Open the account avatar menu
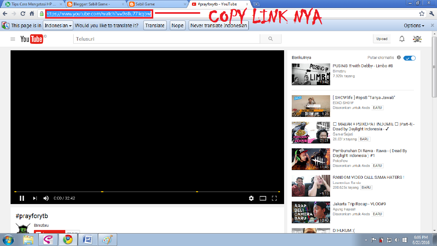 [417, 39]
